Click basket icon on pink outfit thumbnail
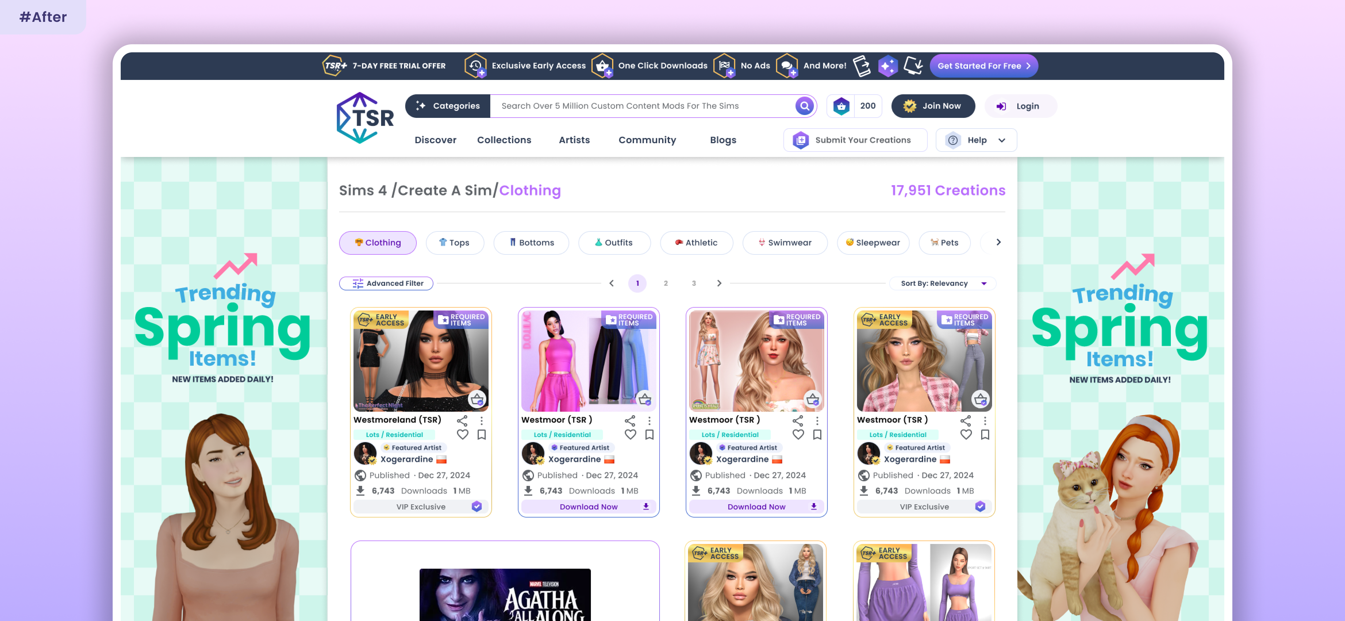Viewport: 1345px width, 621px height. (645, 400)
